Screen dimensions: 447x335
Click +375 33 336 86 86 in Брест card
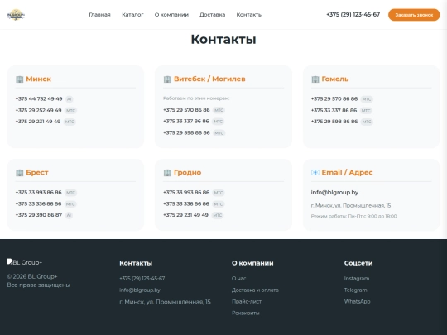pyautogui.click(x=38, y=203)
